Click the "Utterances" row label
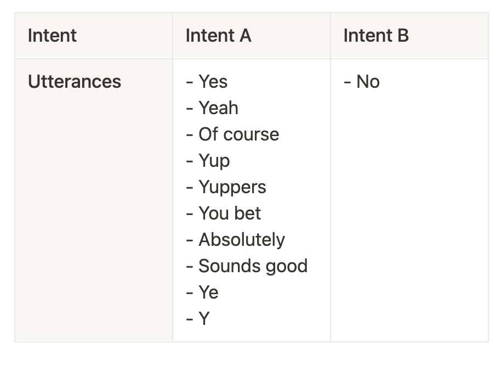Image resolution: width=501 pixels, height=371 pixels. pyautogui.click(x=74, y=82)
